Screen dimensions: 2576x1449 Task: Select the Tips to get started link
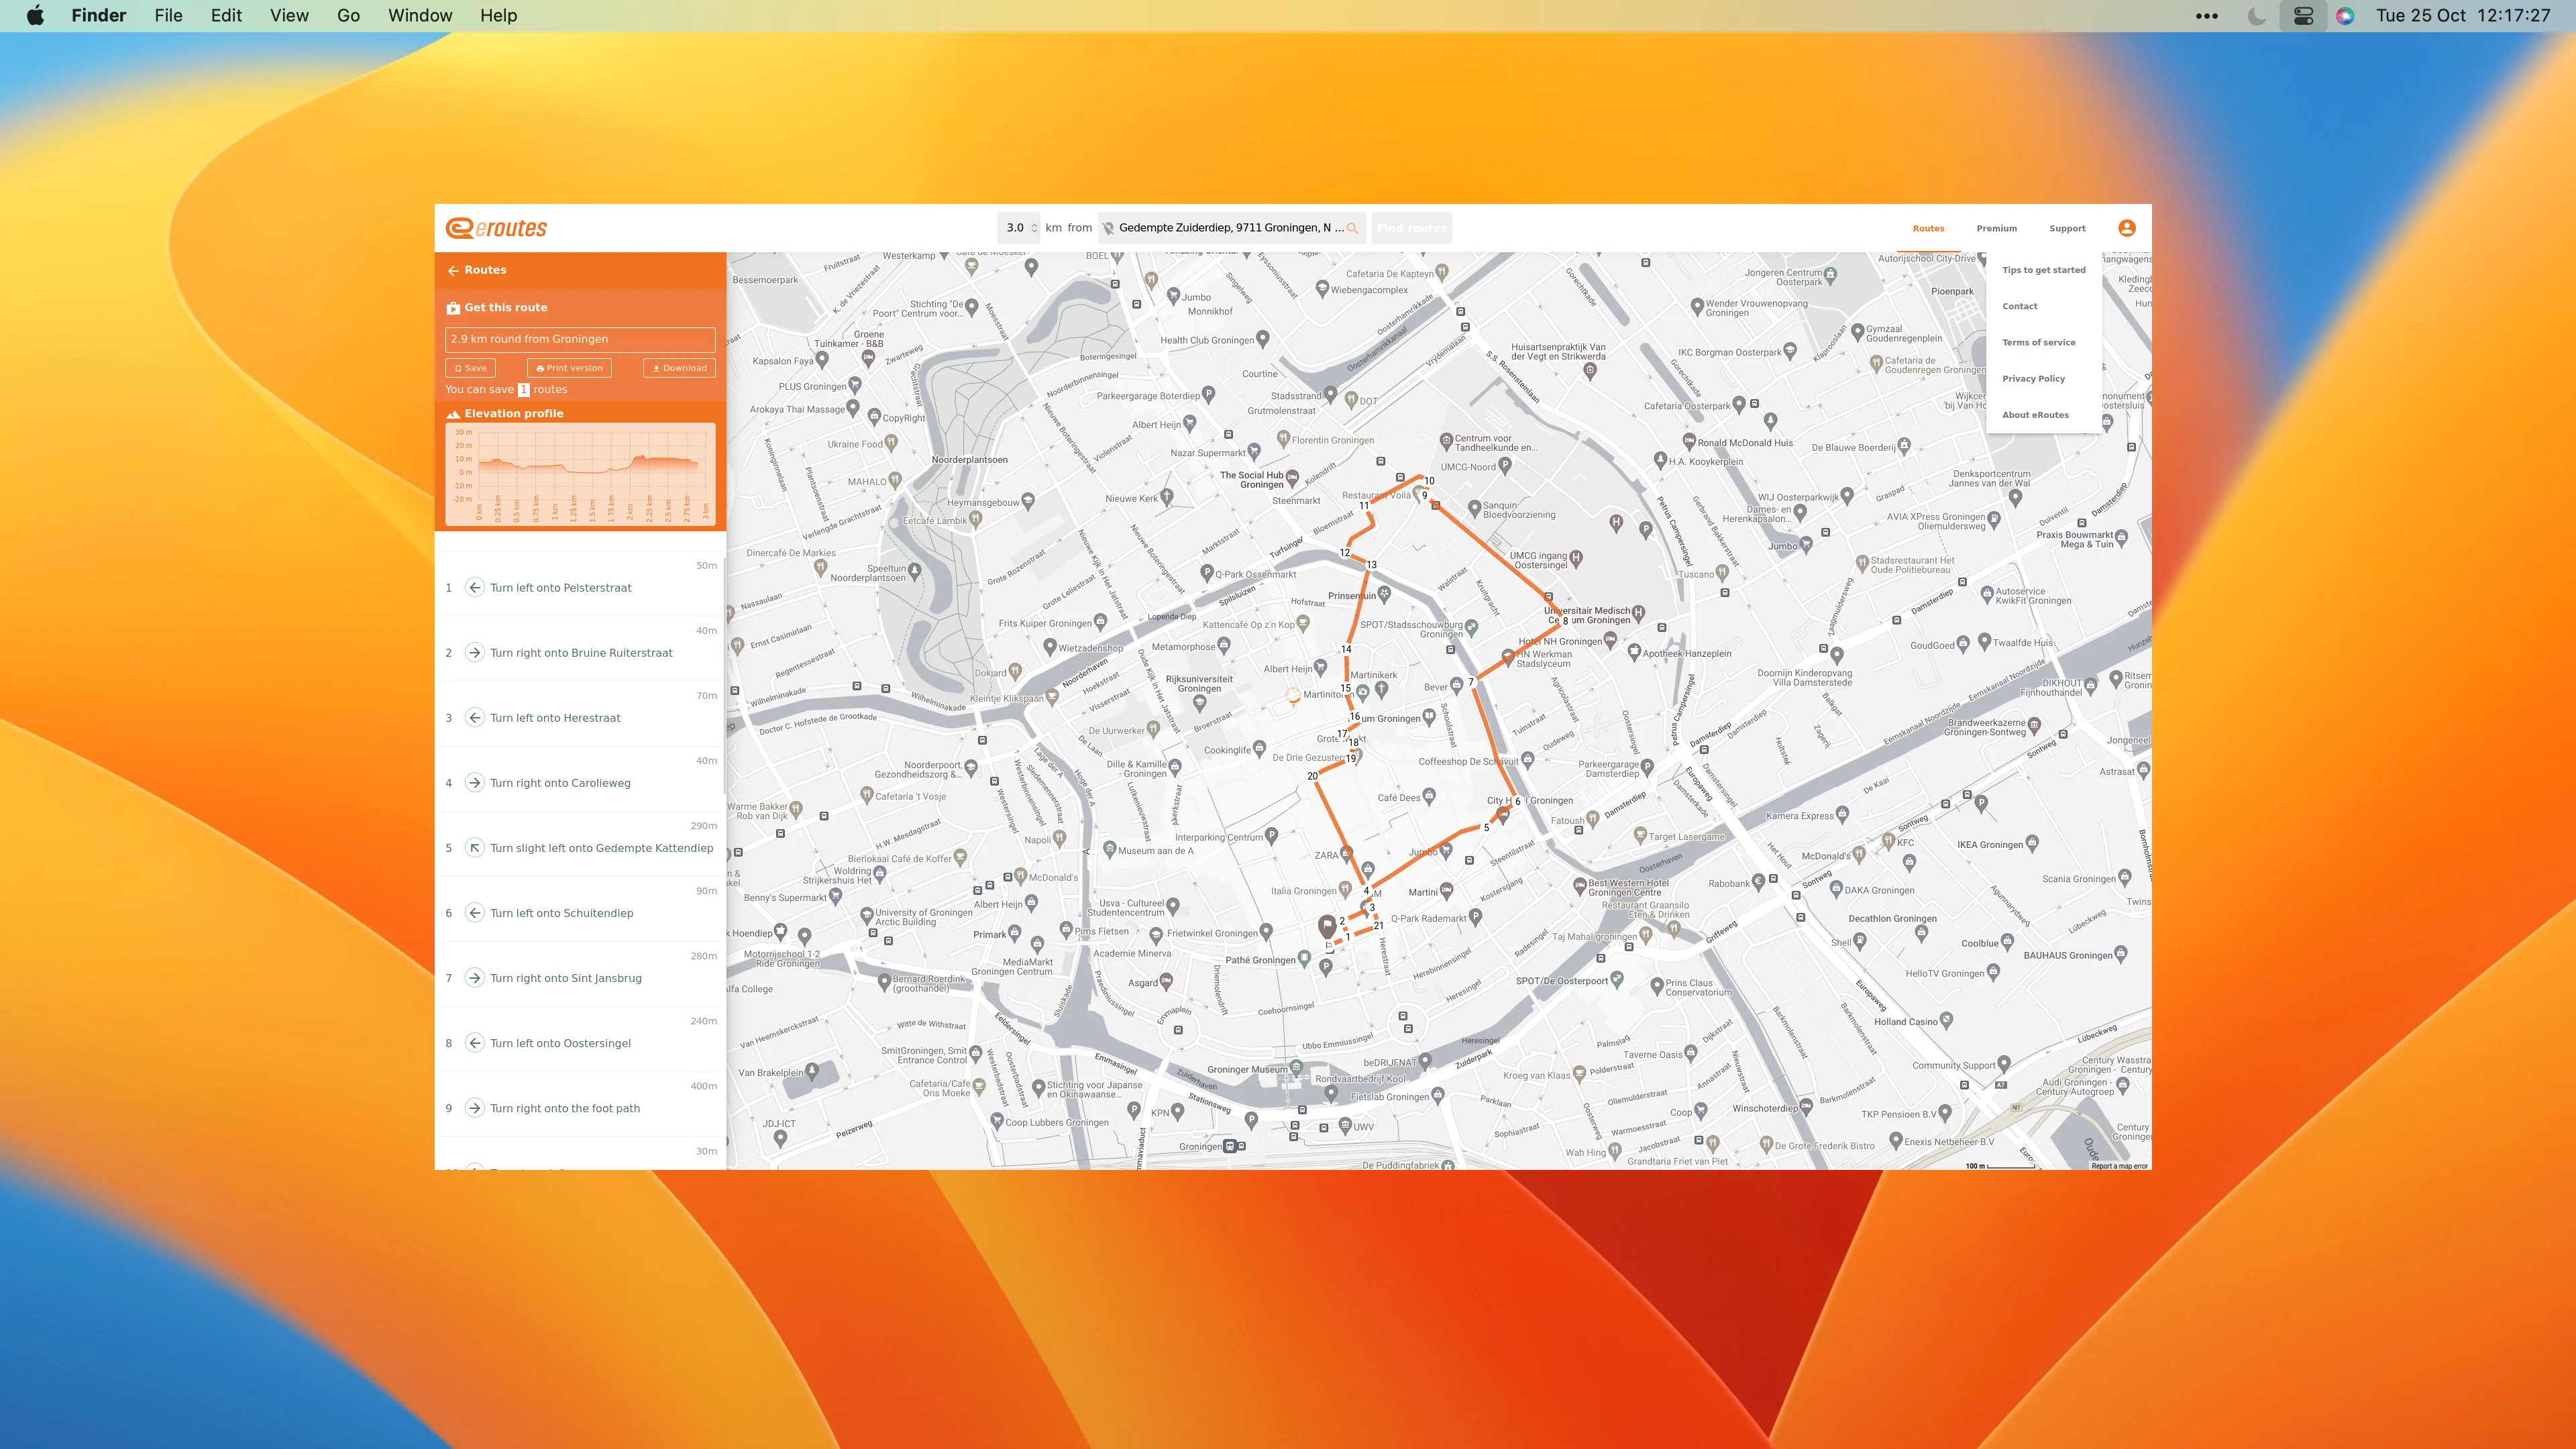coord(2043,269)
